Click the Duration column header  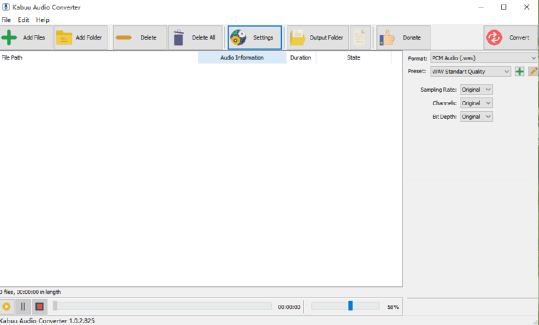300,58
